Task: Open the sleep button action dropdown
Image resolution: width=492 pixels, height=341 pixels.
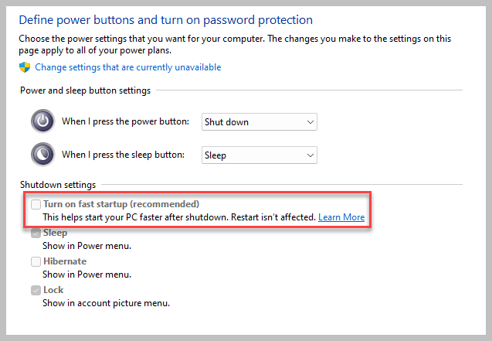Action: [x=259, y=155]
